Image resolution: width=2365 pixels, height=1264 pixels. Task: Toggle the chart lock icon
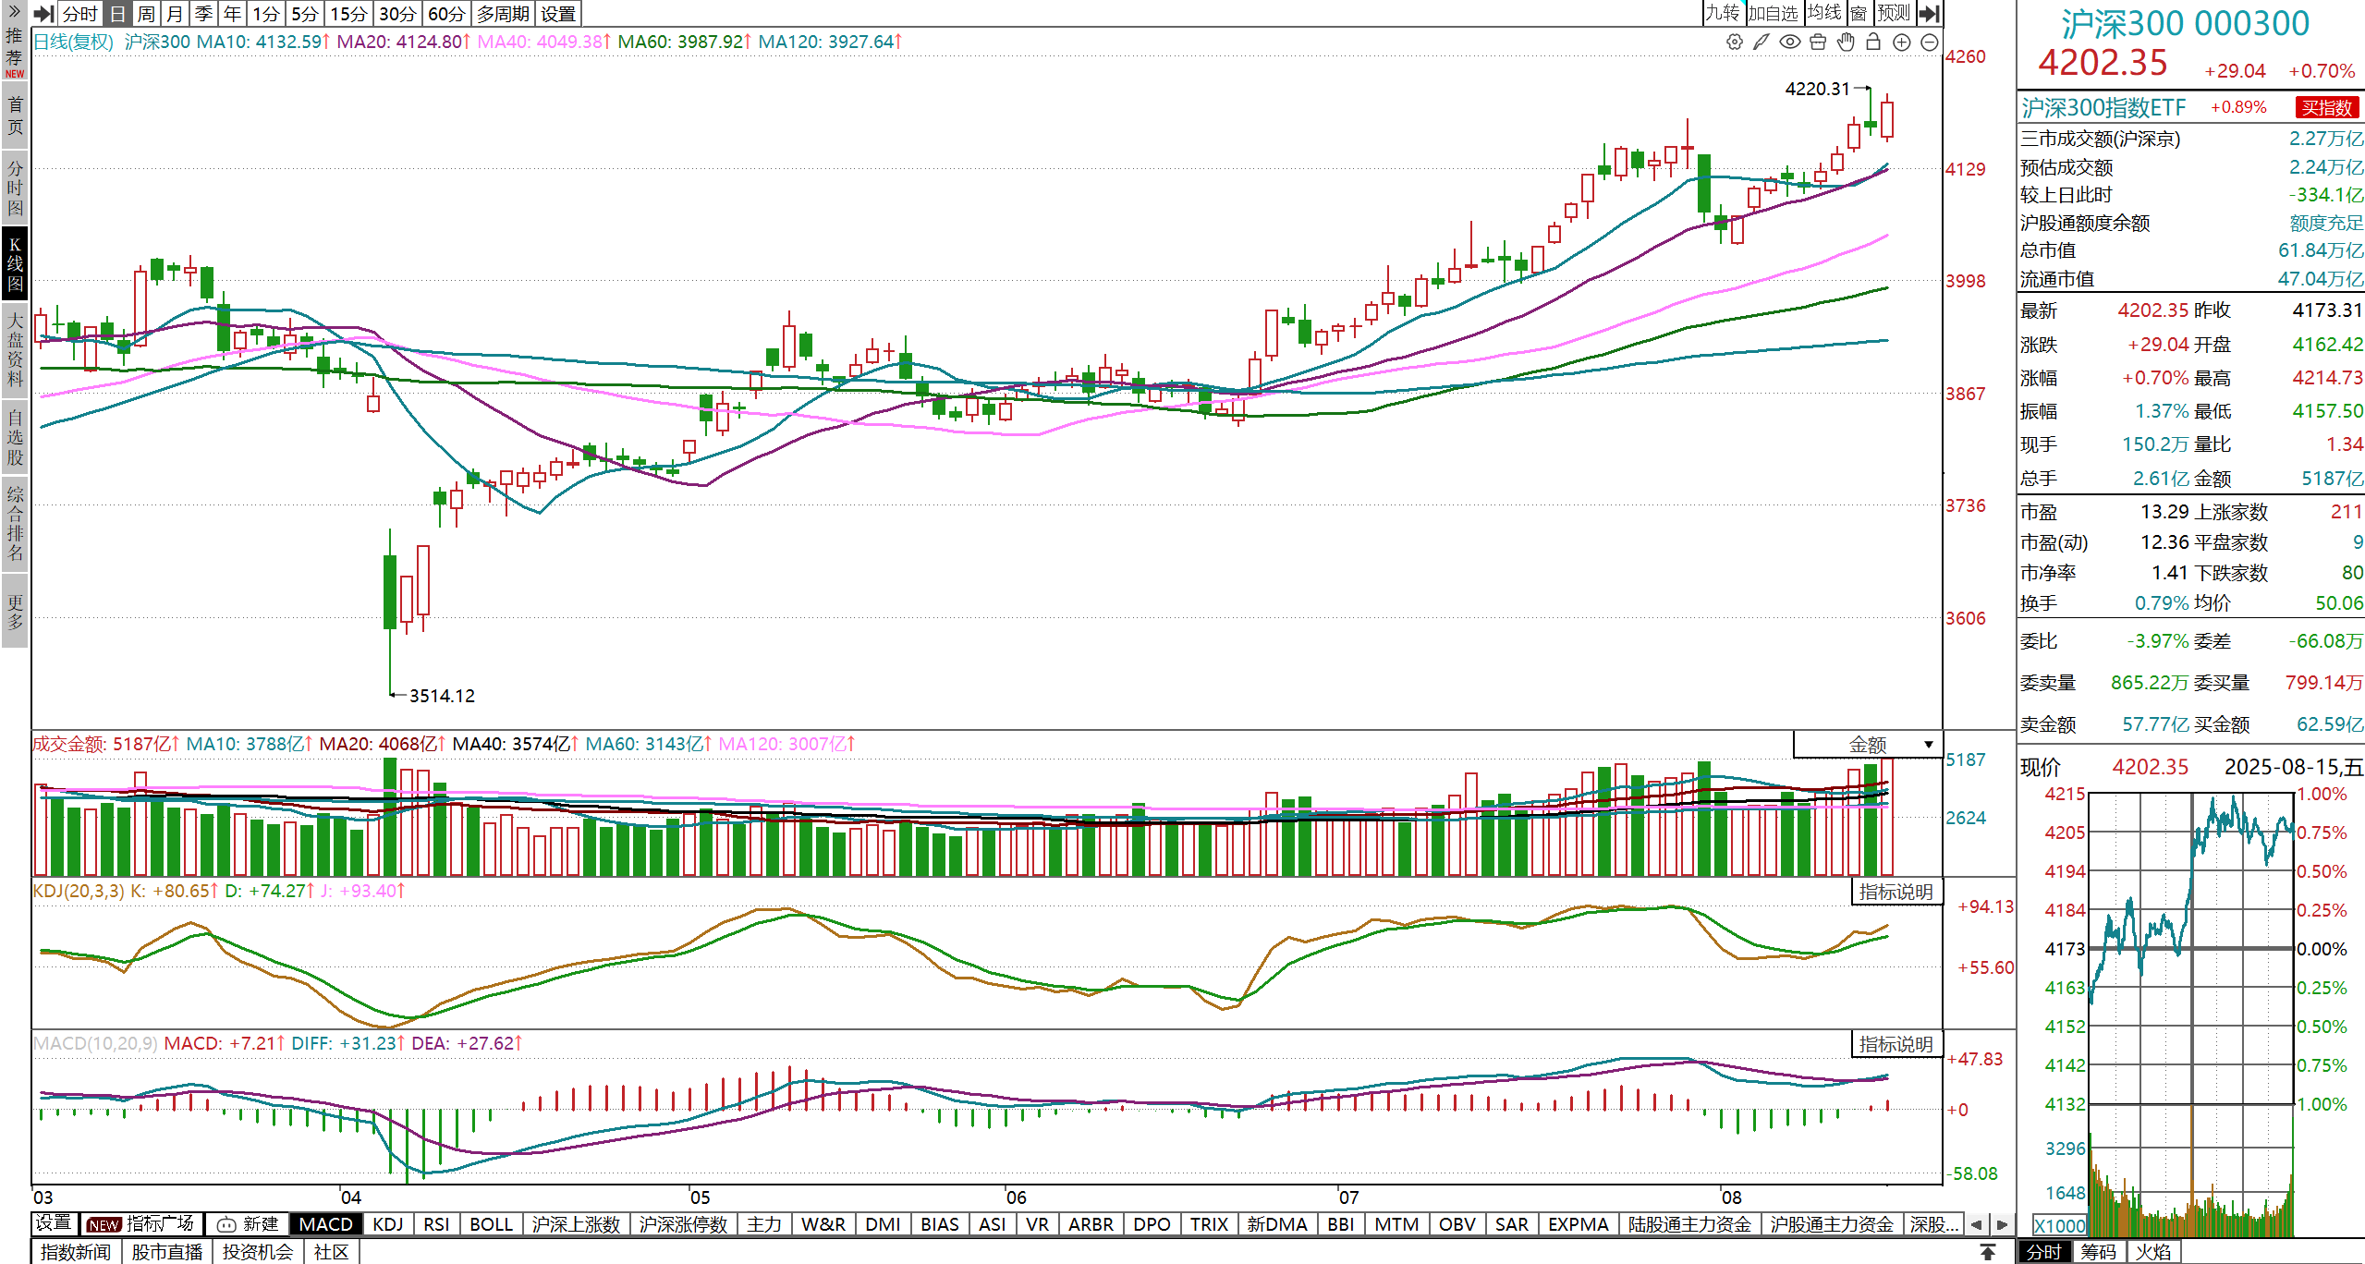(1873, 42)
